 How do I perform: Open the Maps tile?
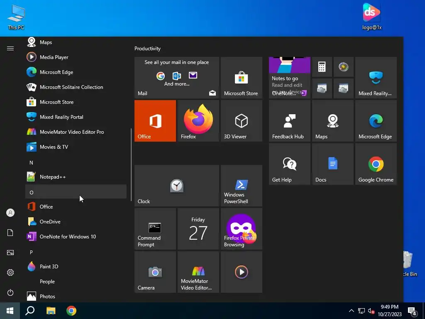click(333, 121)
